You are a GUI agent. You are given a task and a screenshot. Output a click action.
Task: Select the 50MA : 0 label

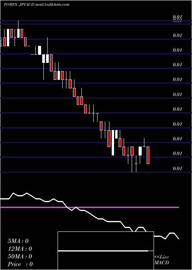click(20, 256)
